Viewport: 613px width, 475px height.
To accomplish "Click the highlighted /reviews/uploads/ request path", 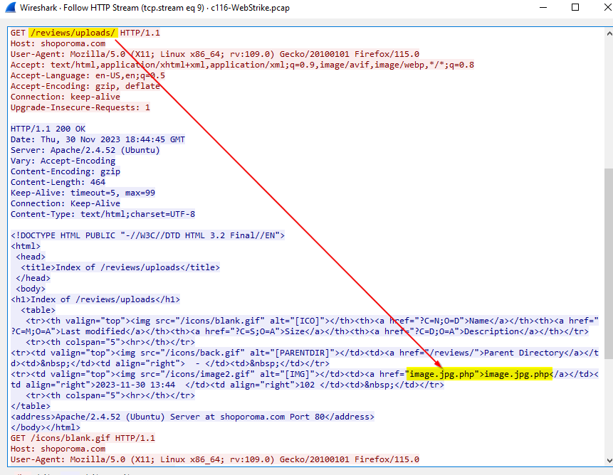I will pyautogui.click(x=73, y=33).
